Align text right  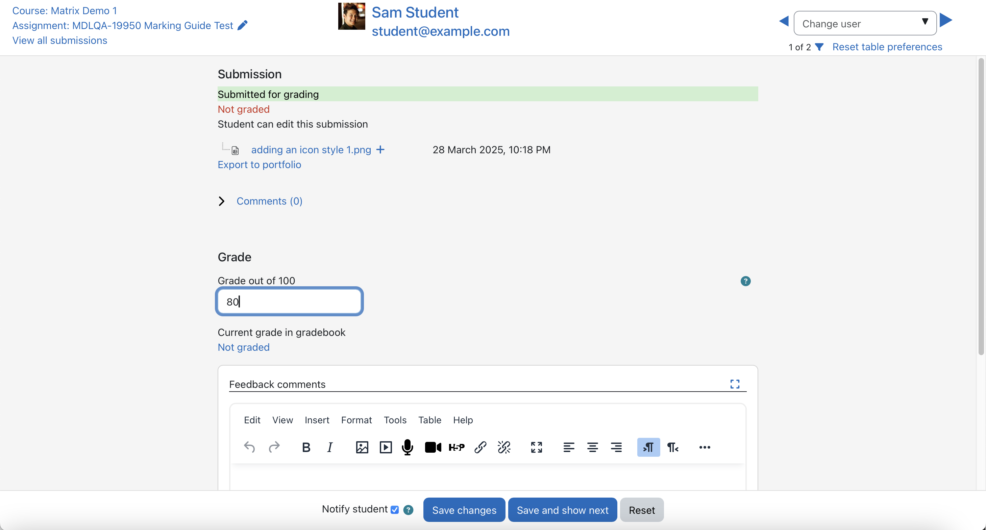coord(616,447)
